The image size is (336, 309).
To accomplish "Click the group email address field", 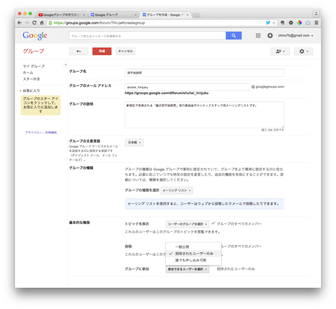I will (x=187, y=87).
